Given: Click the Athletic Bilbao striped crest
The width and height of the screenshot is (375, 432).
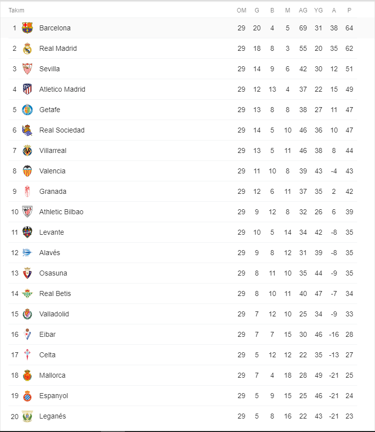Looking at the screenshot, I should click(x=27, y=212).
